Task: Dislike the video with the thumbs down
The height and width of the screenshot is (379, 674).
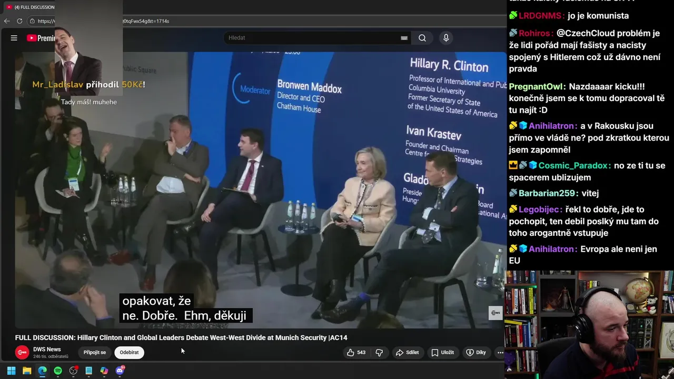Action: pyautogui.click(x=379, y=353)
